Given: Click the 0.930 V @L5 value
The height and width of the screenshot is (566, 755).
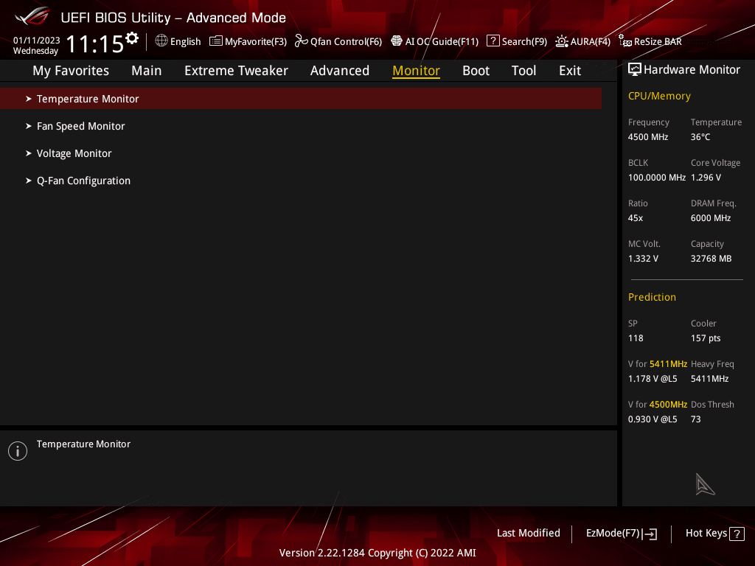Looking at the screenshot, I should click(653, 419).
